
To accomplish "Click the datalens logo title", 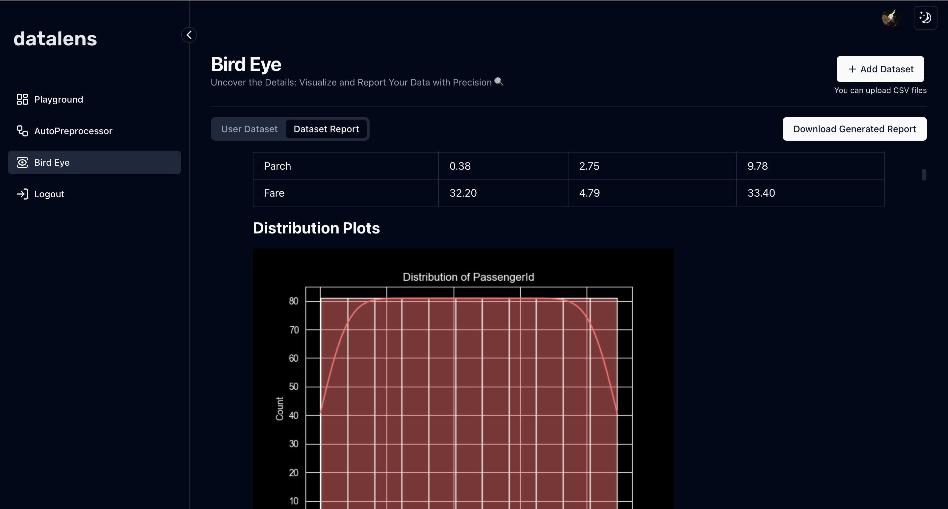I will tap(55, 38).
